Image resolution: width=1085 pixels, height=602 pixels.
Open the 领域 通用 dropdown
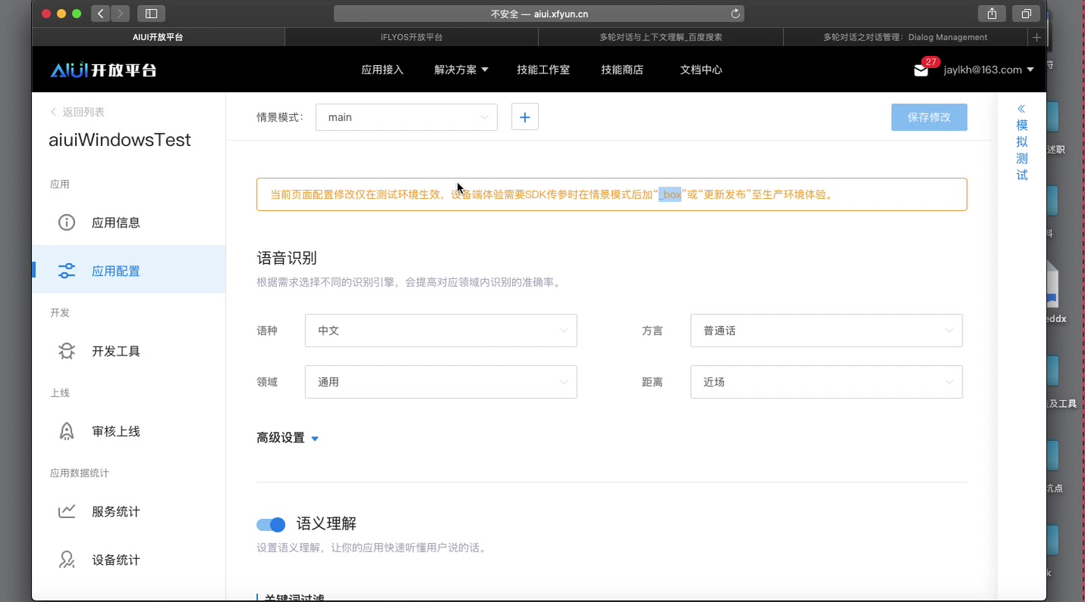click(441, 382)
